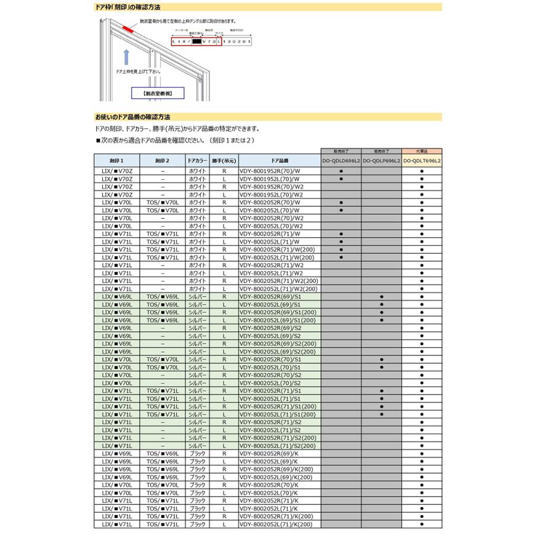
Task: Click the cell VDY-8002052R(69)/K
Action: pos(279,453)
